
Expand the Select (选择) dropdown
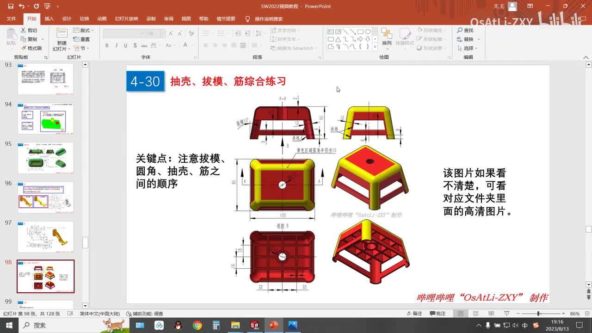(x=468, y=48)
